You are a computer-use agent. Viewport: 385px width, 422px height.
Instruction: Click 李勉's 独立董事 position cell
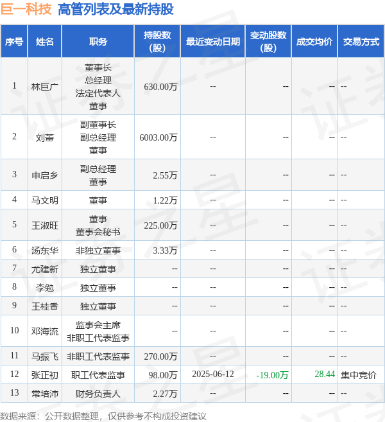(98, 287)
